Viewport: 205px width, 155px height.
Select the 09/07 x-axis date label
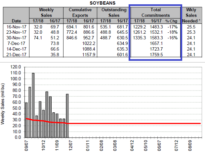26,145
